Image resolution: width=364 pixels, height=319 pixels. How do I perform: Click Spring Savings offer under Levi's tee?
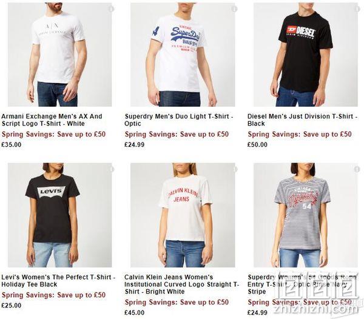tap(53, 295)
